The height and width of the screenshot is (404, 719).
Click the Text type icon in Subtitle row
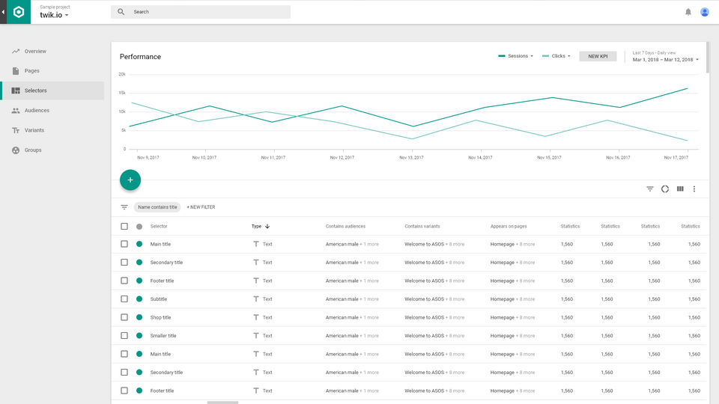[x=256, y=299]
